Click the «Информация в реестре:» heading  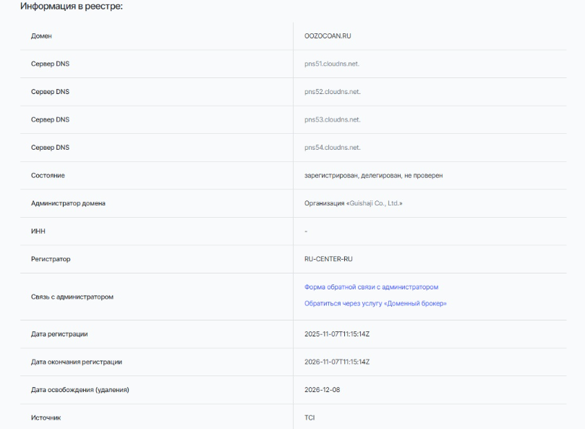point(72,8)
